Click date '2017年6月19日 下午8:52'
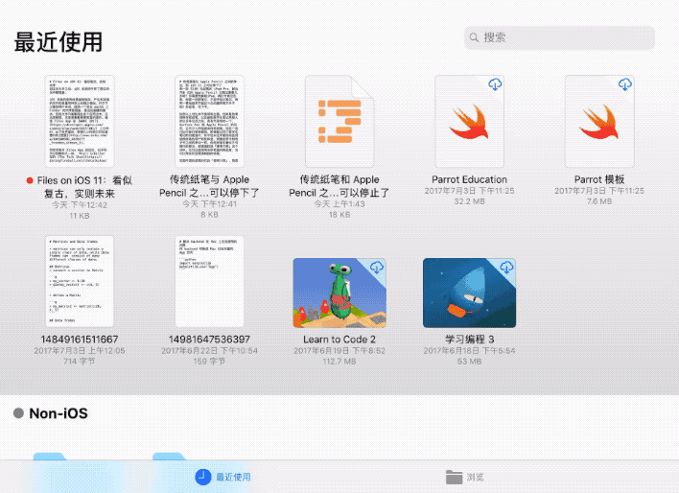Screen dimensions: 679x493 coord(339,350)
